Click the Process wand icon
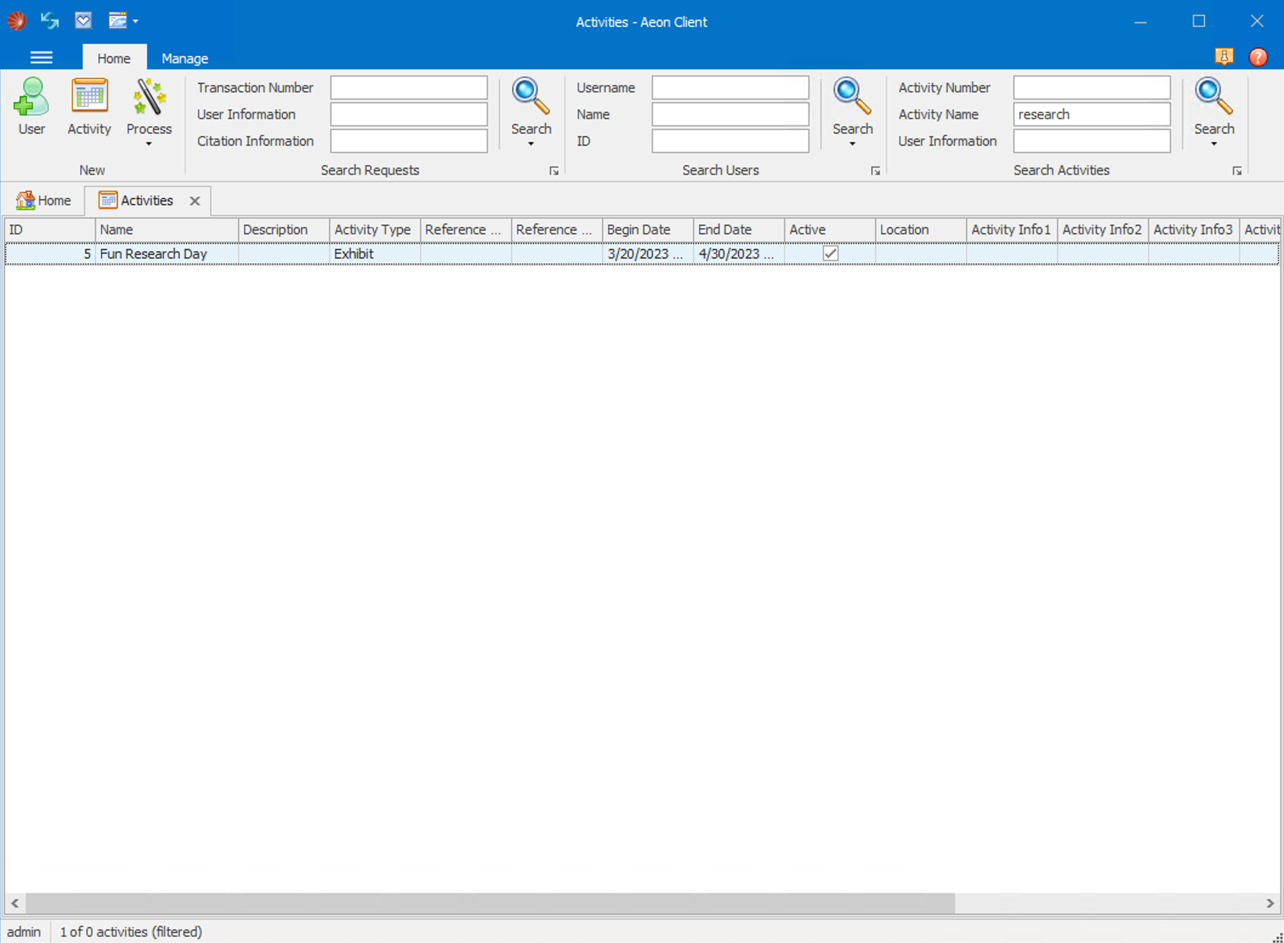This screenshot has width=1284, height=943. click(x=149, y=97)
